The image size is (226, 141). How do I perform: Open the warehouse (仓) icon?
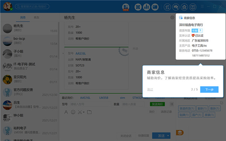pyautogui.click(x=184, y=7)
